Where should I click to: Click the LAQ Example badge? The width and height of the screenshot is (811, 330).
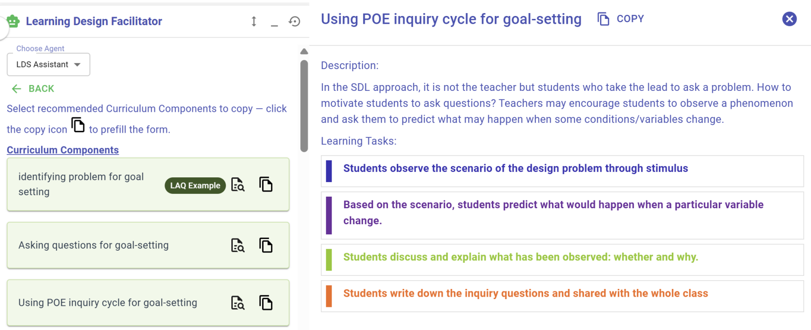click(195, 186)
